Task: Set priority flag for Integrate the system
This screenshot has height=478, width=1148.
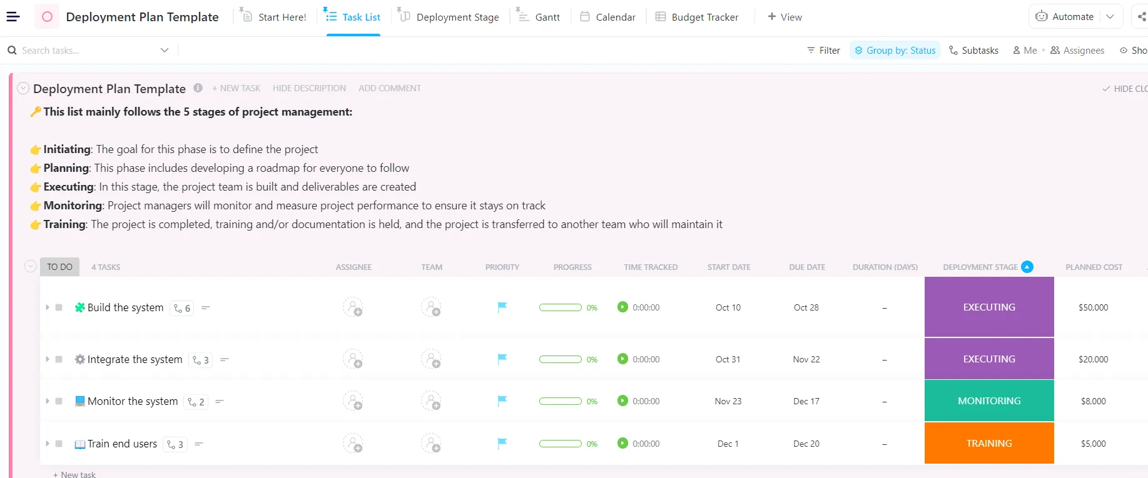Action: (502, 359)
